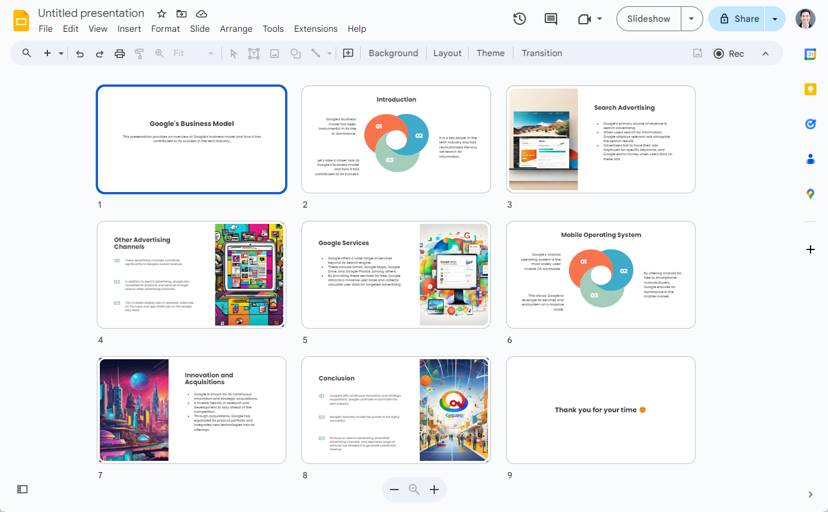Open the comments icon

pos(551,19)
